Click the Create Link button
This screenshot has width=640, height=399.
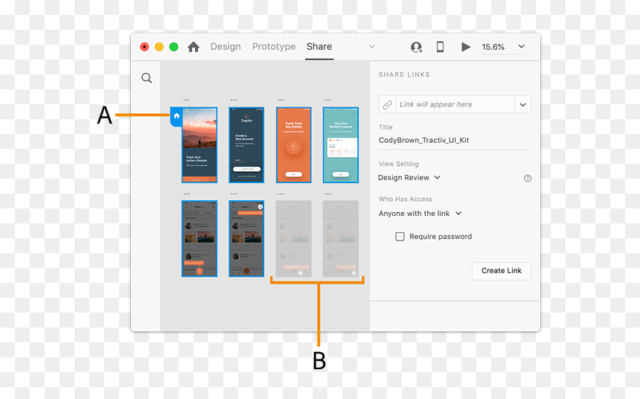coord(502,271)
